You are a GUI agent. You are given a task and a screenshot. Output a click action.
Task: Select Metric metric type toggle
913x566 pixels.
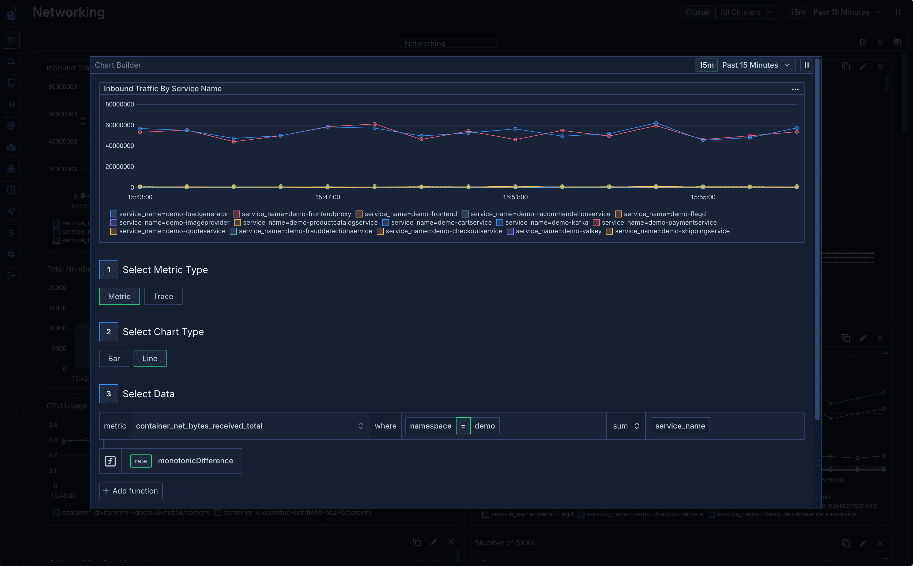click(119, 296)
